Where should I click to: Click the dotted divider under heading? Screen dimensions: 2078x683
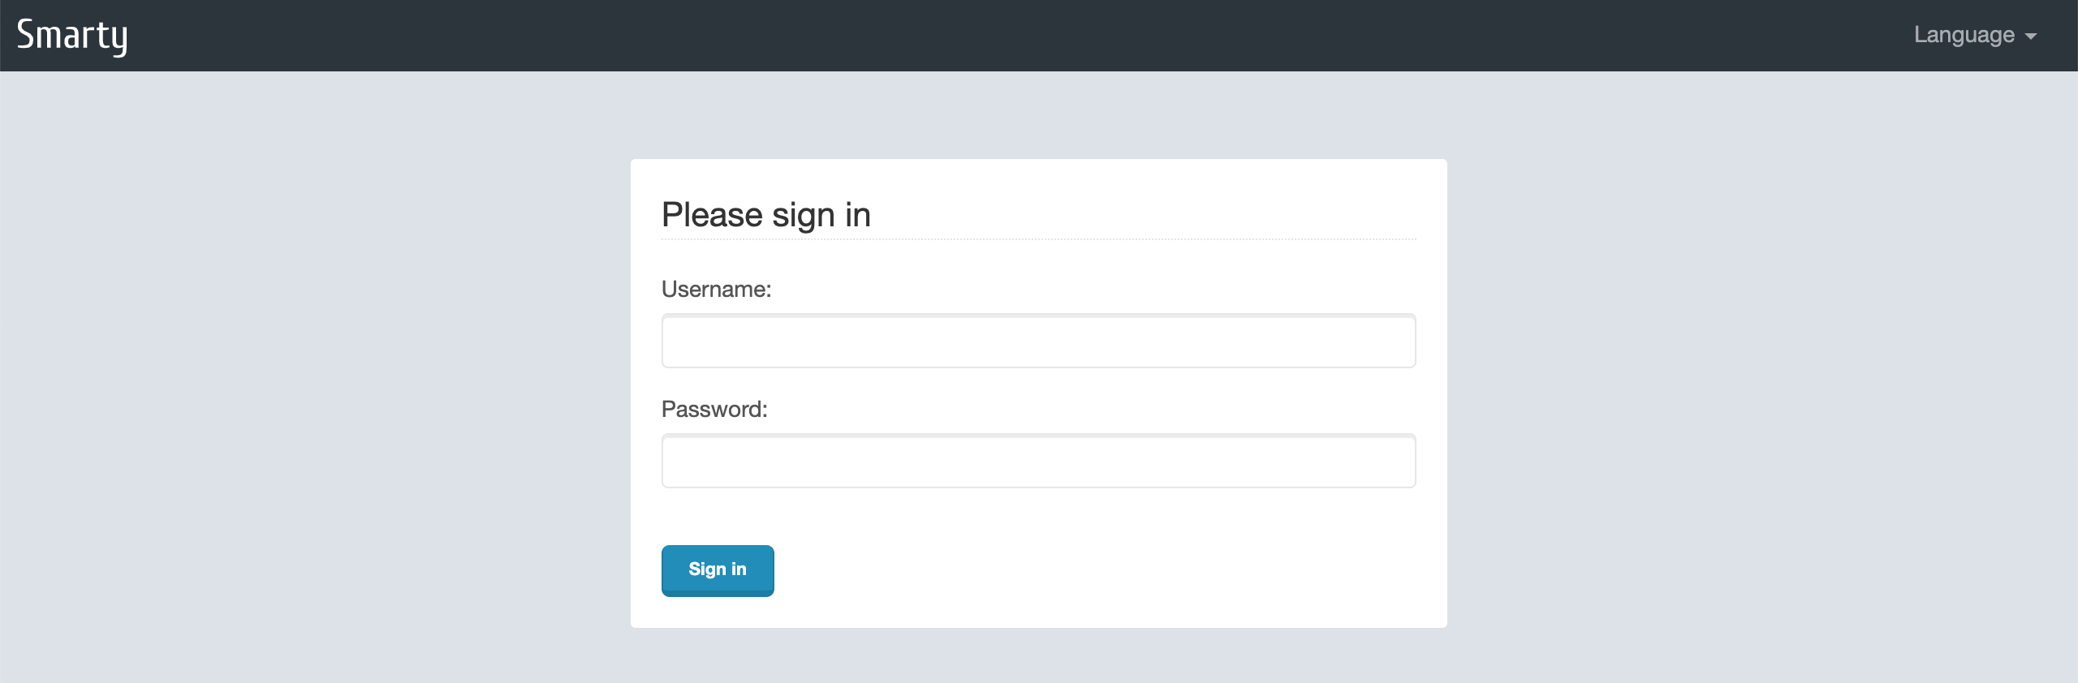tap(1038, 239)
